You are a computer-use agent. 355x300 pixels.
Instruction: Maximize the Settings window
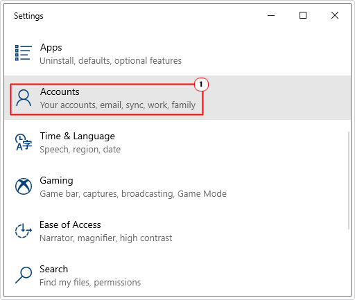coord(303,16)
